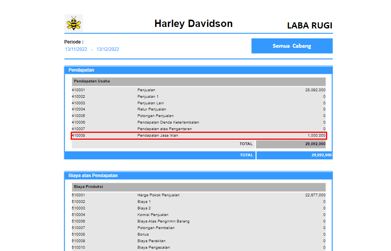Click the zero amount for Retur Penjualan
Screen dimensions: 391x251
[324, 109]
